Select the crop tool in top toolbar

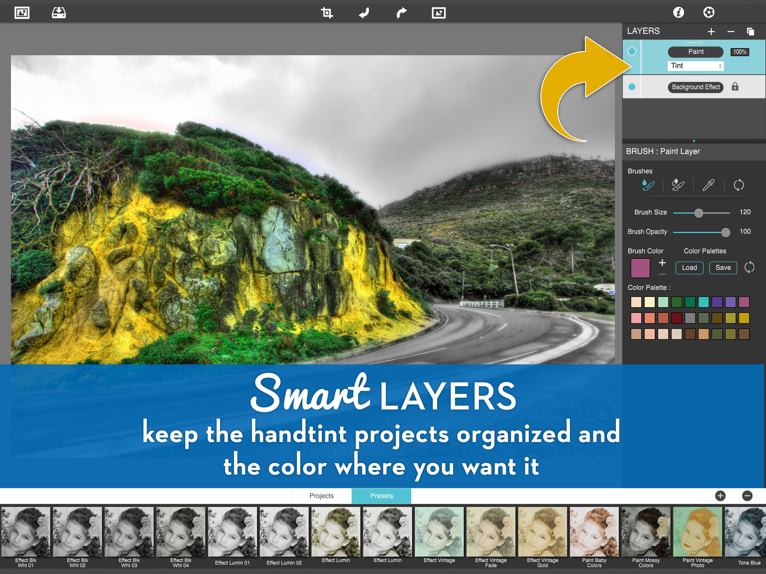[327, 13]
